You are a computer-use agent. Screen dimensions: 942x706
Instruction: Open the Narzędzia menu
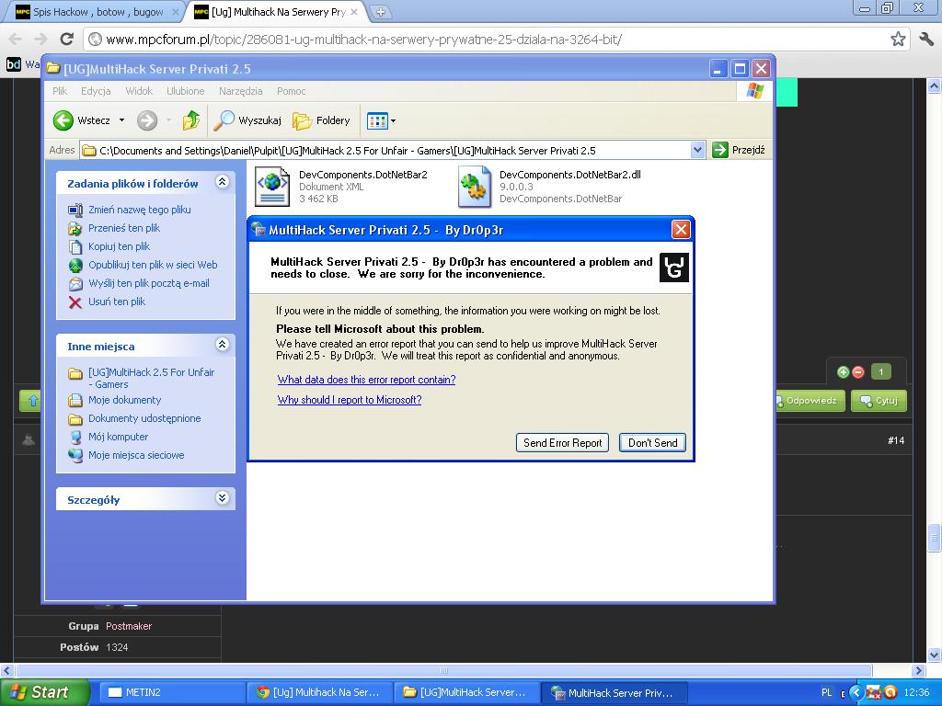point(240,91)
